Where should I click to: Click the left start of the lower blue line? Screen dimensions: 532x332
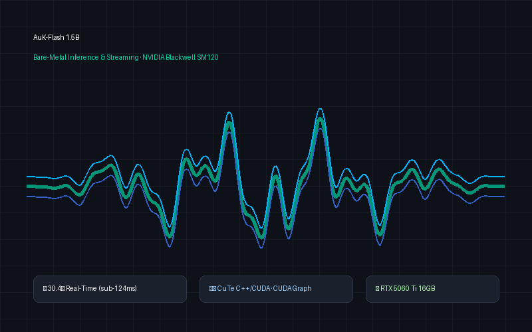(29, 197)
